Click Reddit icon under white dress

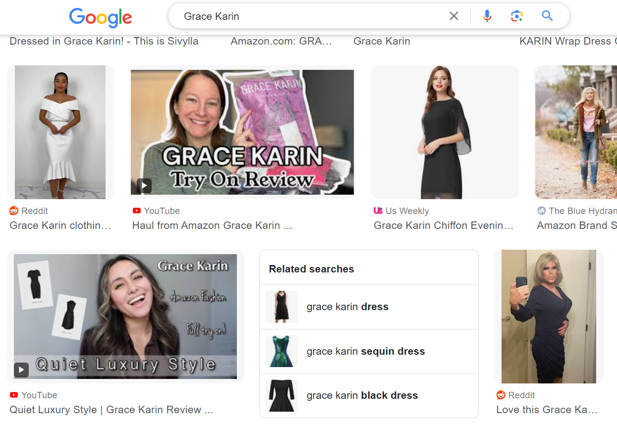point(14,211)
